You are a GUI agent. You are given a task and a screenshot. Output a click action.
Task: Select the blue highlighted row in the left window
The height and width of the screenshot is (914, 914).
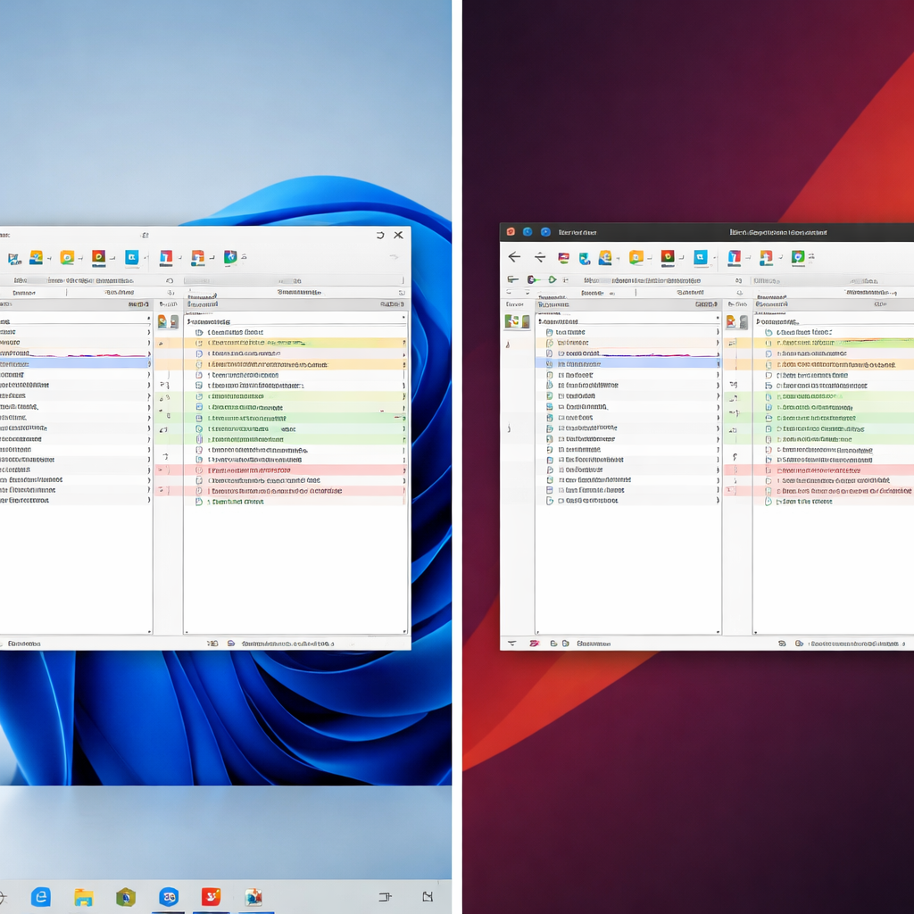point(71,364)
